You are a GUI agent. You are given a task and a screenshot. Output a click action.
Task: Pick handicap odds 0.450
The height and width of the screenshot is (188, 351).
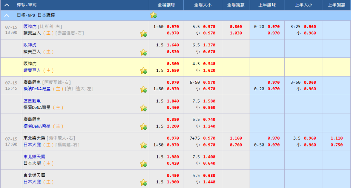(173, 175)
